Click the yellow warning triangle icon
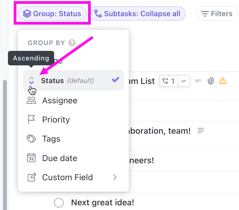This screenshot has width=239, height=210. pyautogui.click(x=223, y=81)
